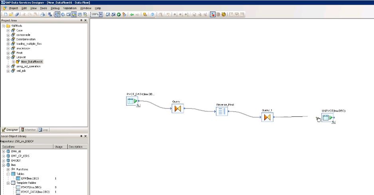The height and width of the screenshot is (195, 374).
Task: Click the Paste clipboard toolbar icon
Action: (35, 14)
